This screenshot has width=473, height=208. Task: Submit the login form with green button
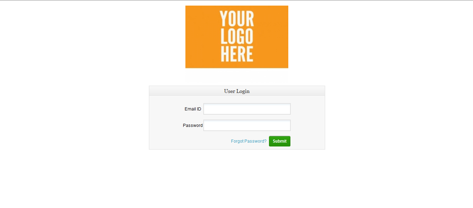280,141
